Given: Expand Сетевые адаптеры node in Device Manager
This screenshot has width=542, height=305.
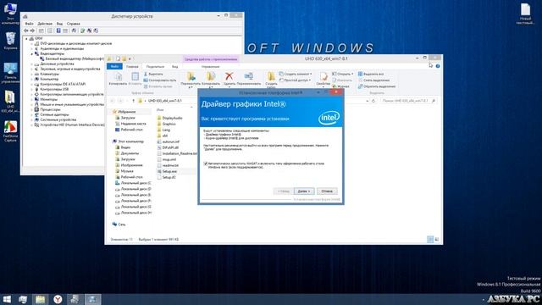Looking at the screenshot, I should [32, 114].
